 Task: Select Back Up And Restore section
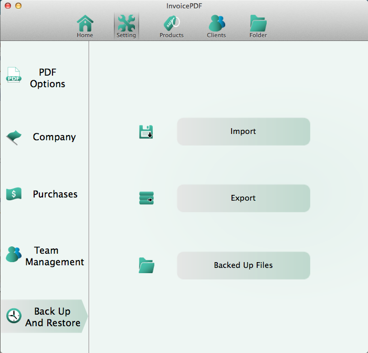[44, 316]
